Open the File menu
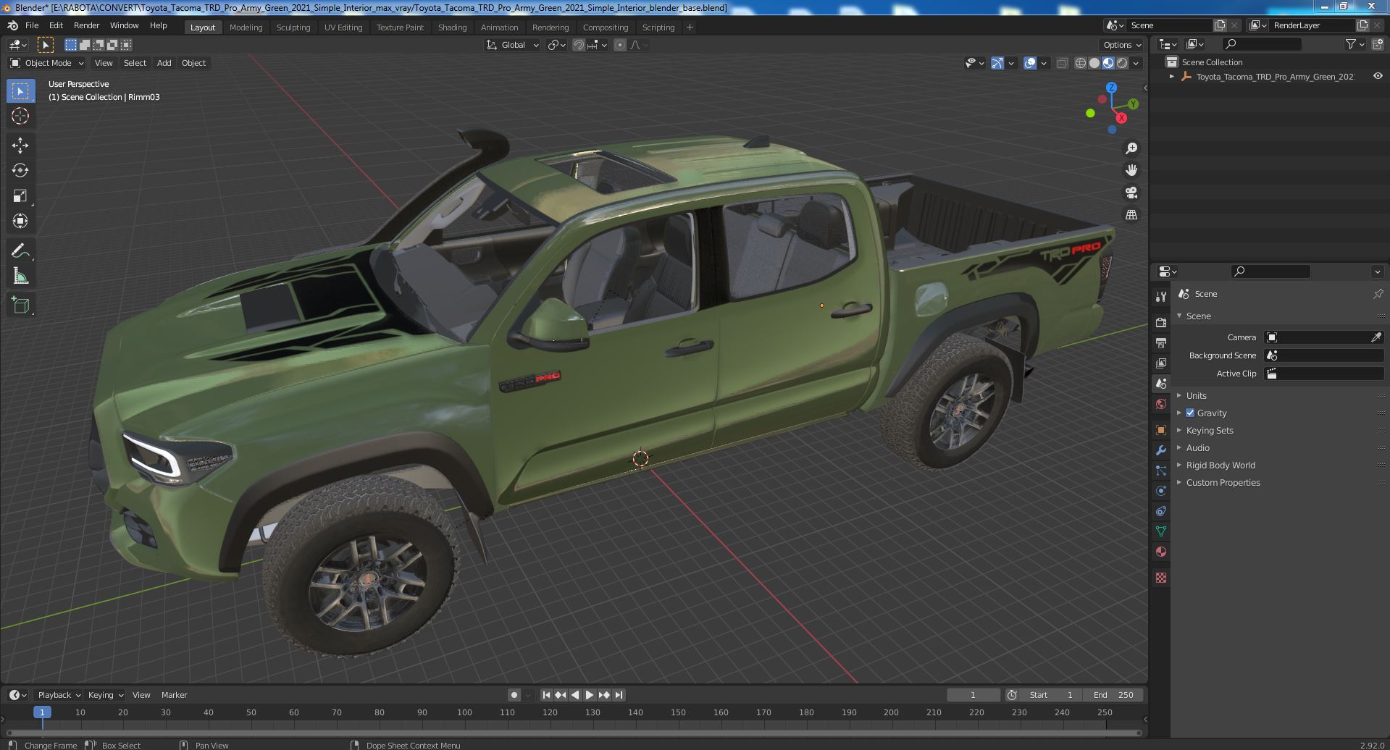The width and height of the screenshot is (1390, 750). pyautogui.click(x=32, y=25)
